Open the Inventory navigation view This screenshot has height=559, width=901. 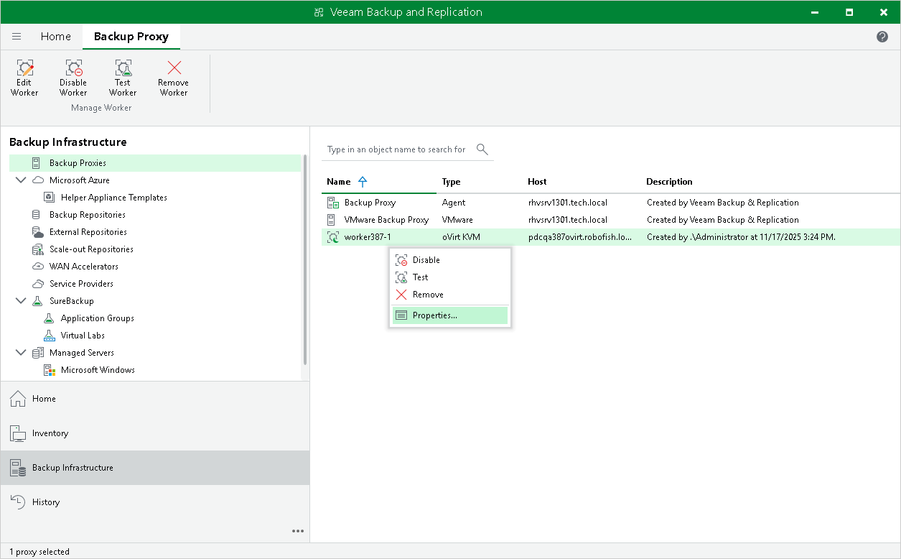(x=155, y=433)
